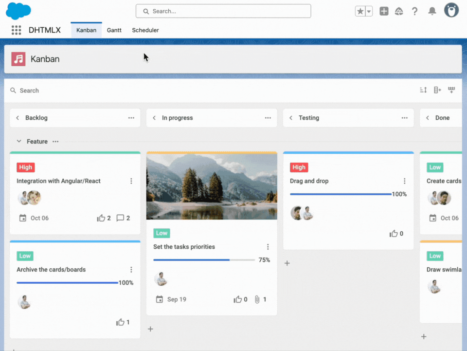Open the Help question mark
Screen dimensions: 467x351
pos(414,11)
